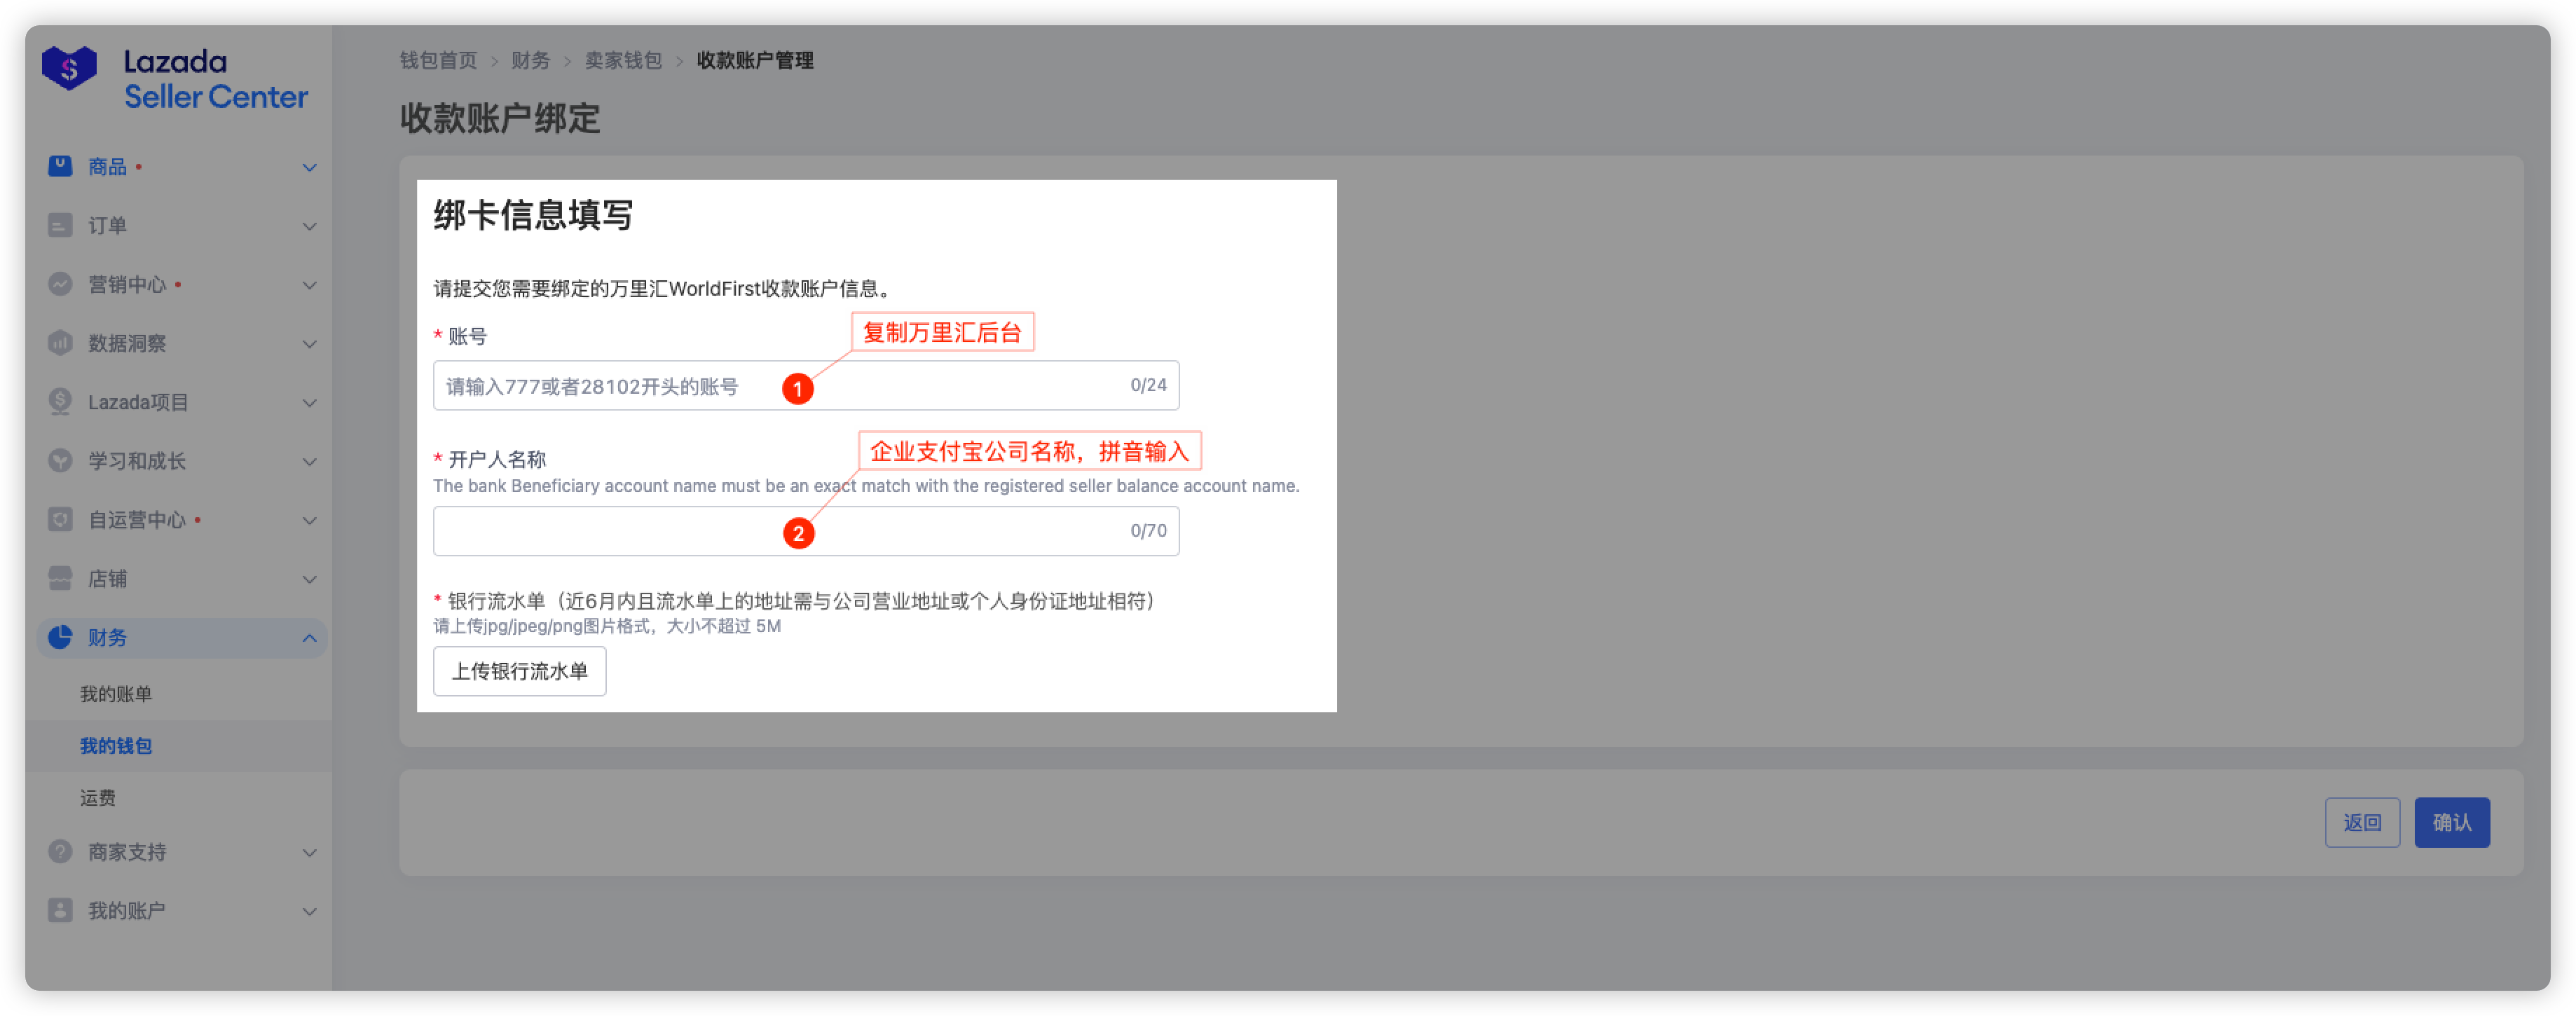Click the 营销中心 chart icon
This screenshot has width=2576, height=1016.
coord(60,284)
